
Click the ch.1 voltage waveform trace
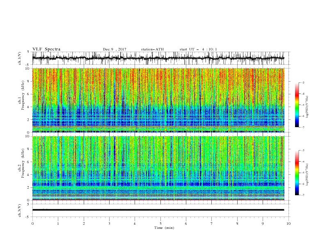coord(158,58)
